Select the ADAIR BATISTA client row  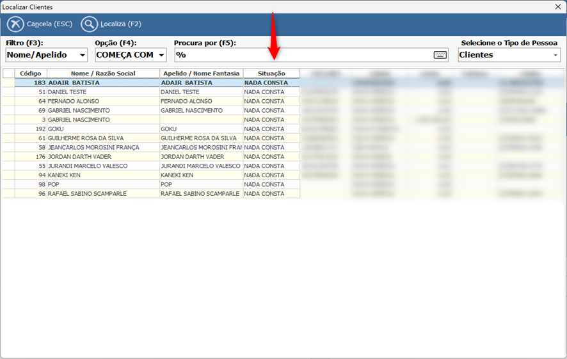[x=102, y=83]
